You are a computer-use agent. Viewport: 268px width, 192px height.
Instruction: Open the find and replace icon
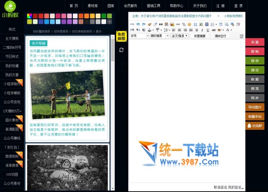[x=226, y=24]
